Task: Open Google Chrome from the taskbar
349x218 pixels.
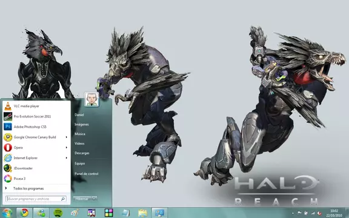Action: point(24,213)
